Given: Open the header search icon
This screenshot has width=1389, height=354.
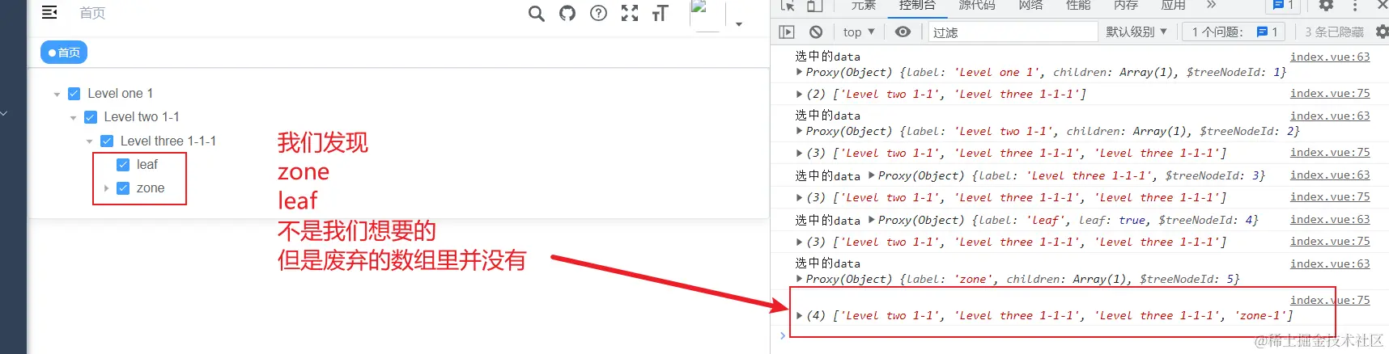Looking at the screenshot, I should (x=536, y=13).
